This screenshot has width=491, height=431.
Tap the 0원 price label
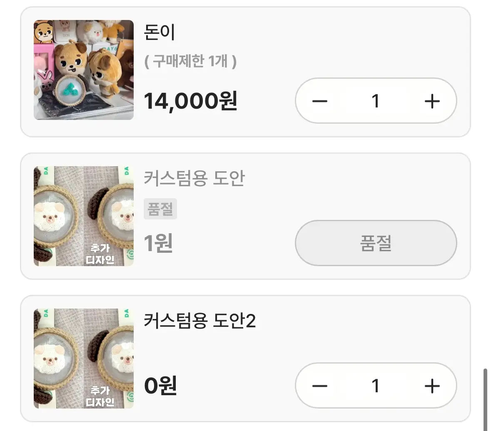coord(160,386)
